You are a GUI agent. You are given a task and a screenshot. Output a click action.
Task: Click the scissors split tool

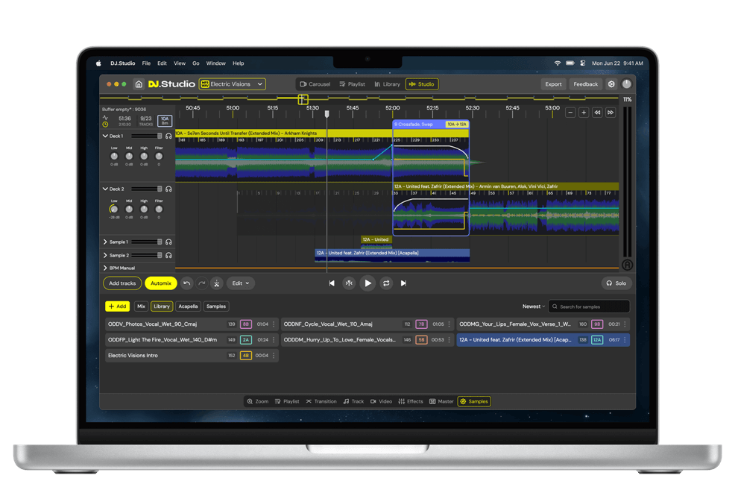216,283
